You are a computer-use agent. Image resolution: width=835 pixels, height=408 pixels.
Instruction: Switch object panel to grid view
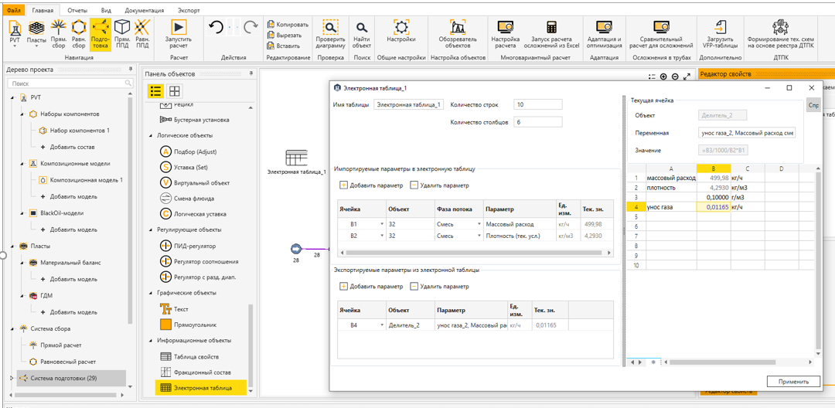point(174,91)
